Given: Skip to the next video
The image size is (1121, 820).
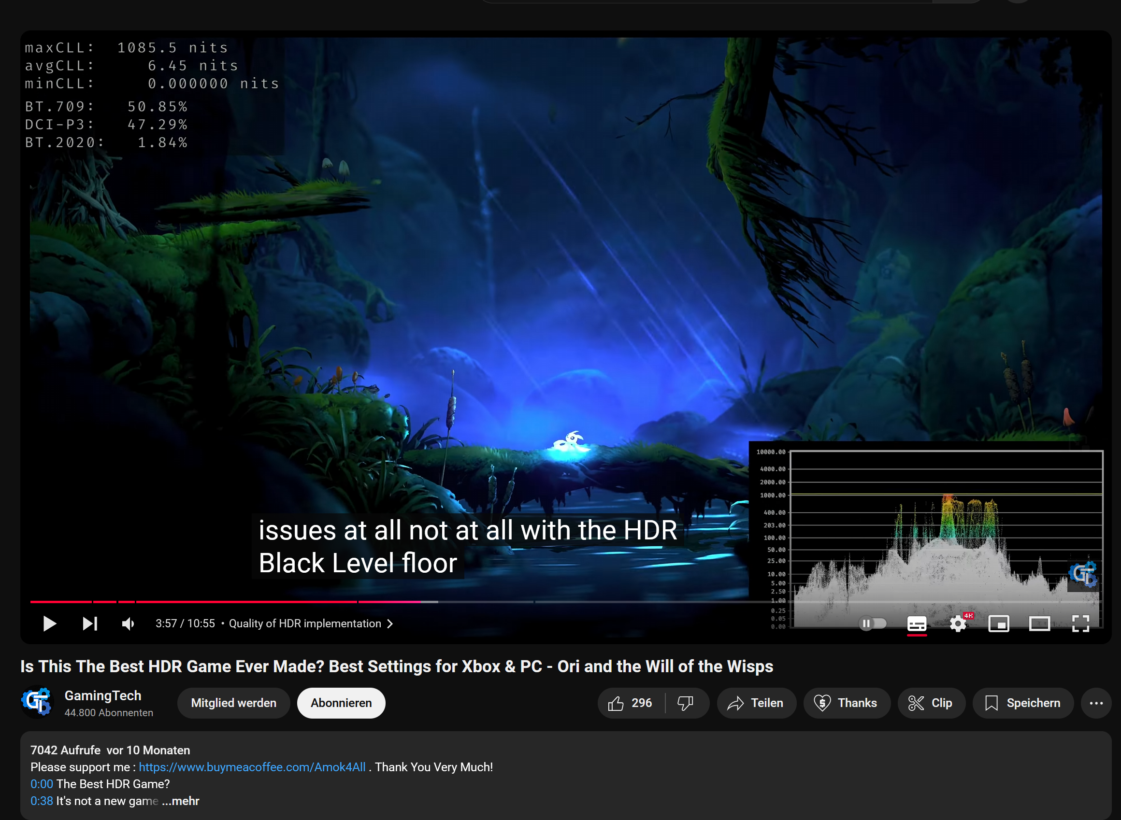Looking at the screenshot, I should pyautogui.click(x=89, y=624).
